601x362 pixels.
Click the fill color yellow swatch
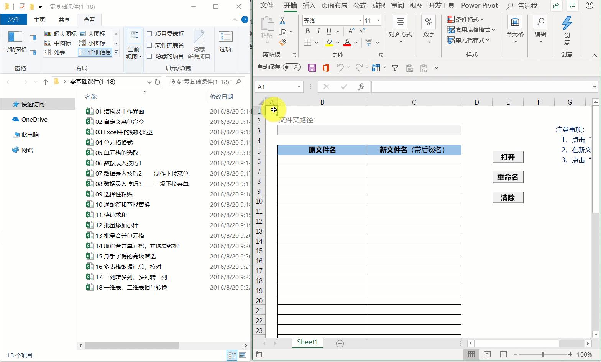[x=329, y=42]
